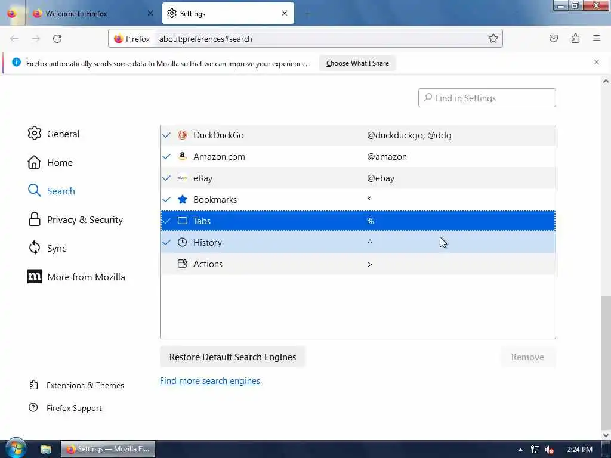Focus the Find in Settings search box
Image resolution: width=611 pixels, height=458 pixels.
click(487, 98)
